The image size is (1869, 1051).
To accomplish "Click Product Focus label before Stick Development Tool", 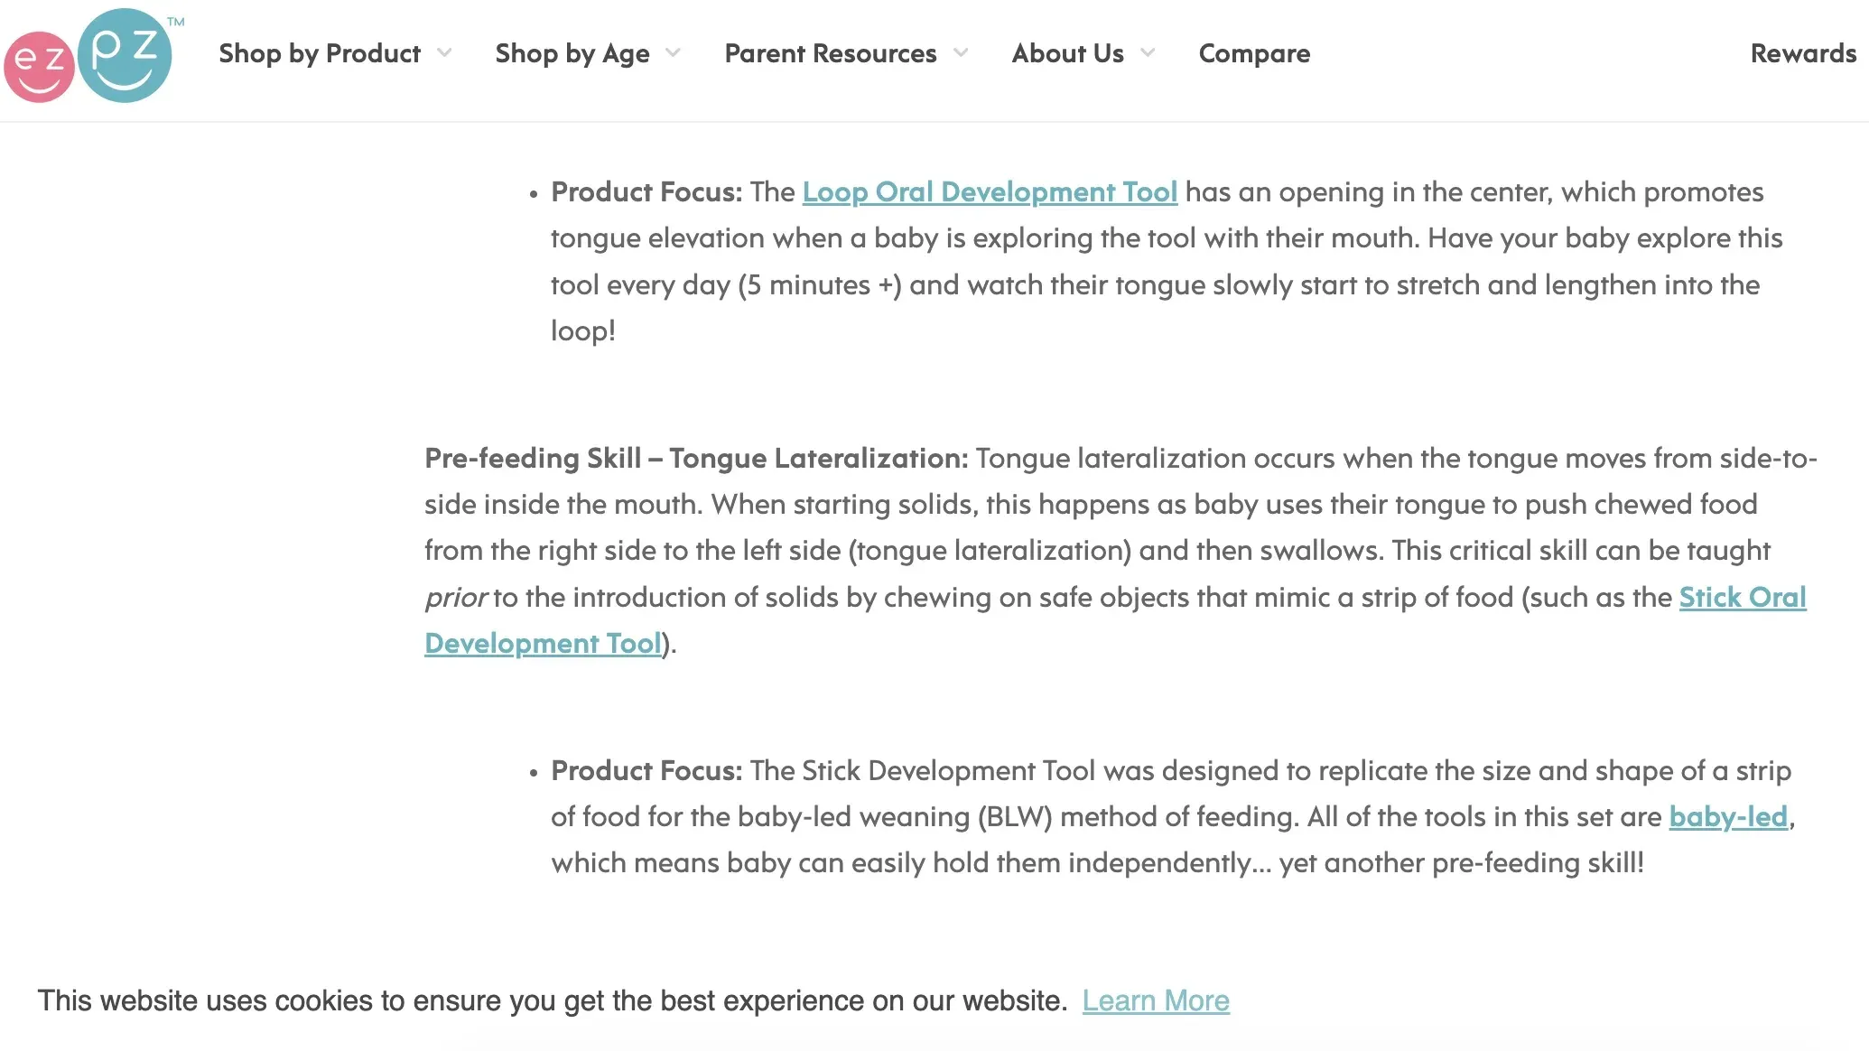I will click(646, 771).
